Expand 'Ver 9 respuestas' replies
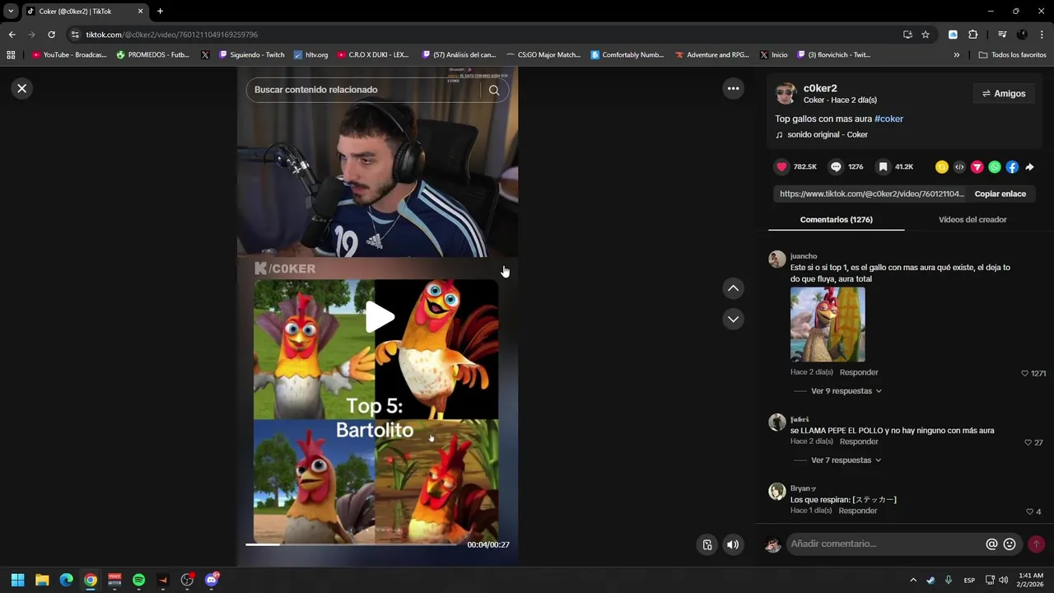Screen dimensions: 1054x593 (x=846, y=391)
